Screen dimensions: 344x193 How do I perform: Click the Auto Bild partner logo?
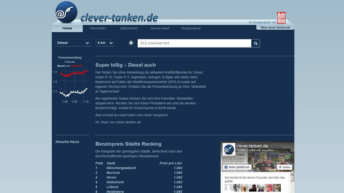point(281,18)
